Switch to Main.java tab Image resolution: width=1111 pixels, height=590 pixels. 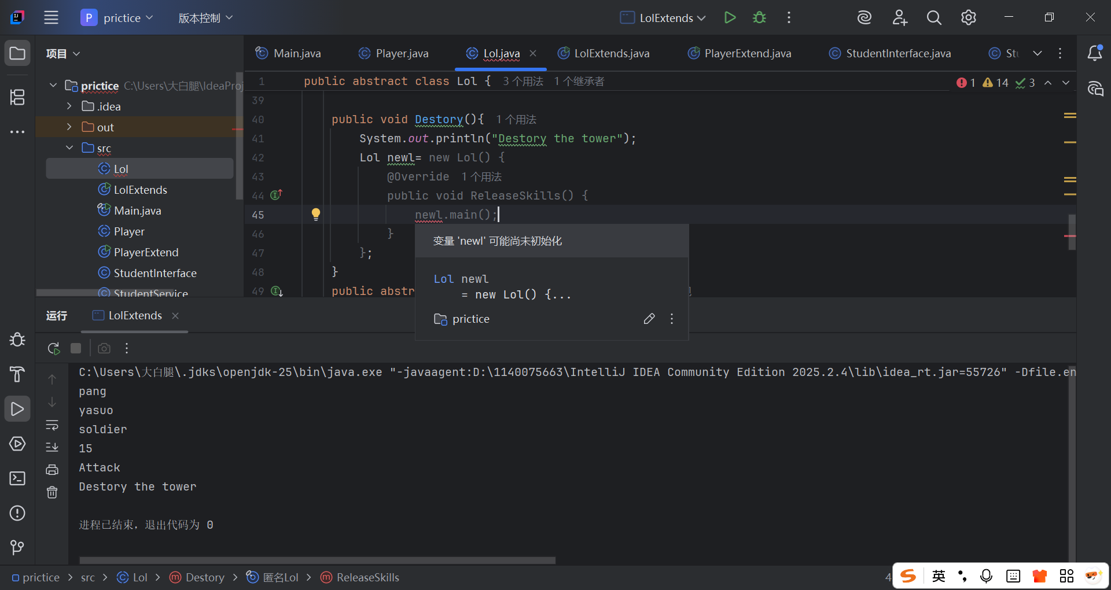(x=288, y=53)
